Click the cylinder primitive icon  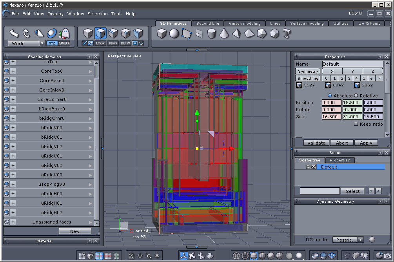coord(212,34)
